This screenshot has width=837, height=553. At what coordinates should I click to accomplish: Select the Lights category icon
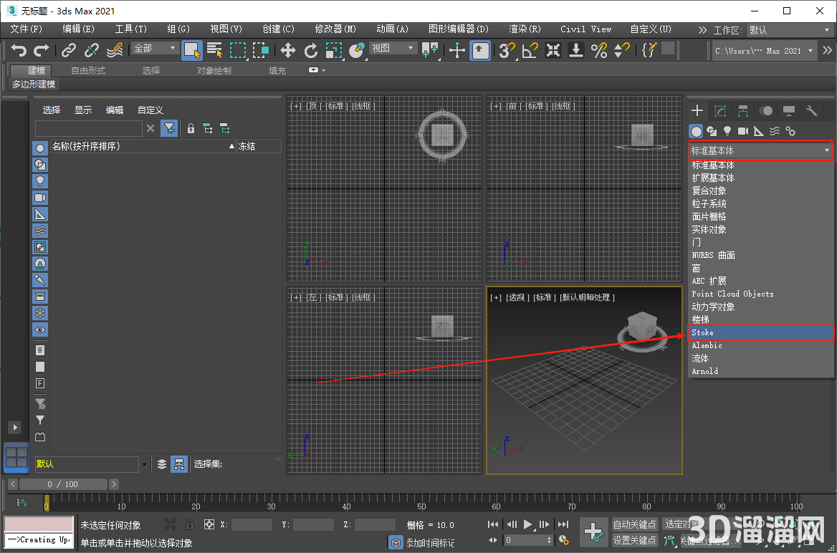pos(727,131)
